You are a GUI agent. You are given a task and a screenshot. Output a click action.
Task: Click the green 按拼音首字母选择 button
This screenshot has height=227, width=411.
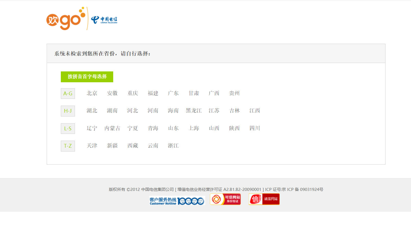[87, 77]
